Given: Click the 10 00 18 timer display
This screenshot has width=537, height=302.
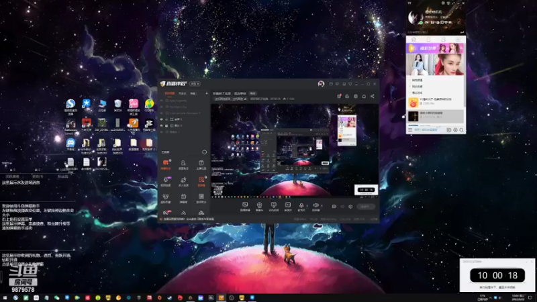Looking at the screenshot, I should click(x=497, y=275).
